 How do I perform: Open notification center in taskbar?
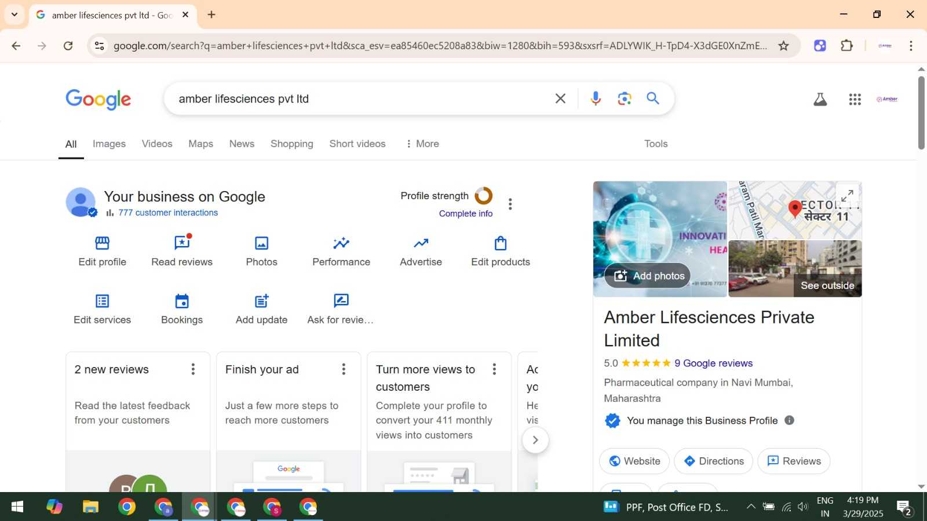point(904,508)
